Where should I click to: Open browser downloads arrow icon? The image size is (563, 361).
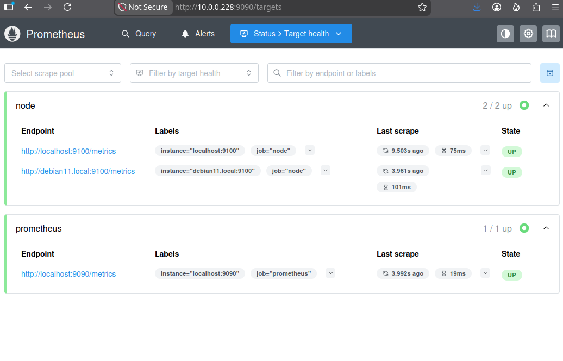(x=477, y=7)
